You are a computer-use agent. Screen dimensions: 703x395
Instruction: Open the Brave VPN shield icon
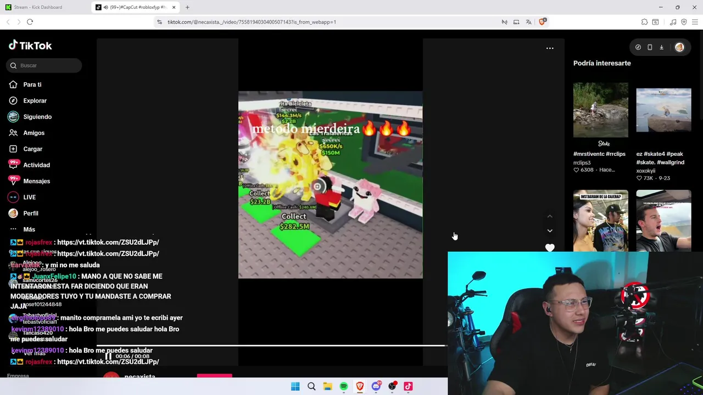click(x=684, y=22)
